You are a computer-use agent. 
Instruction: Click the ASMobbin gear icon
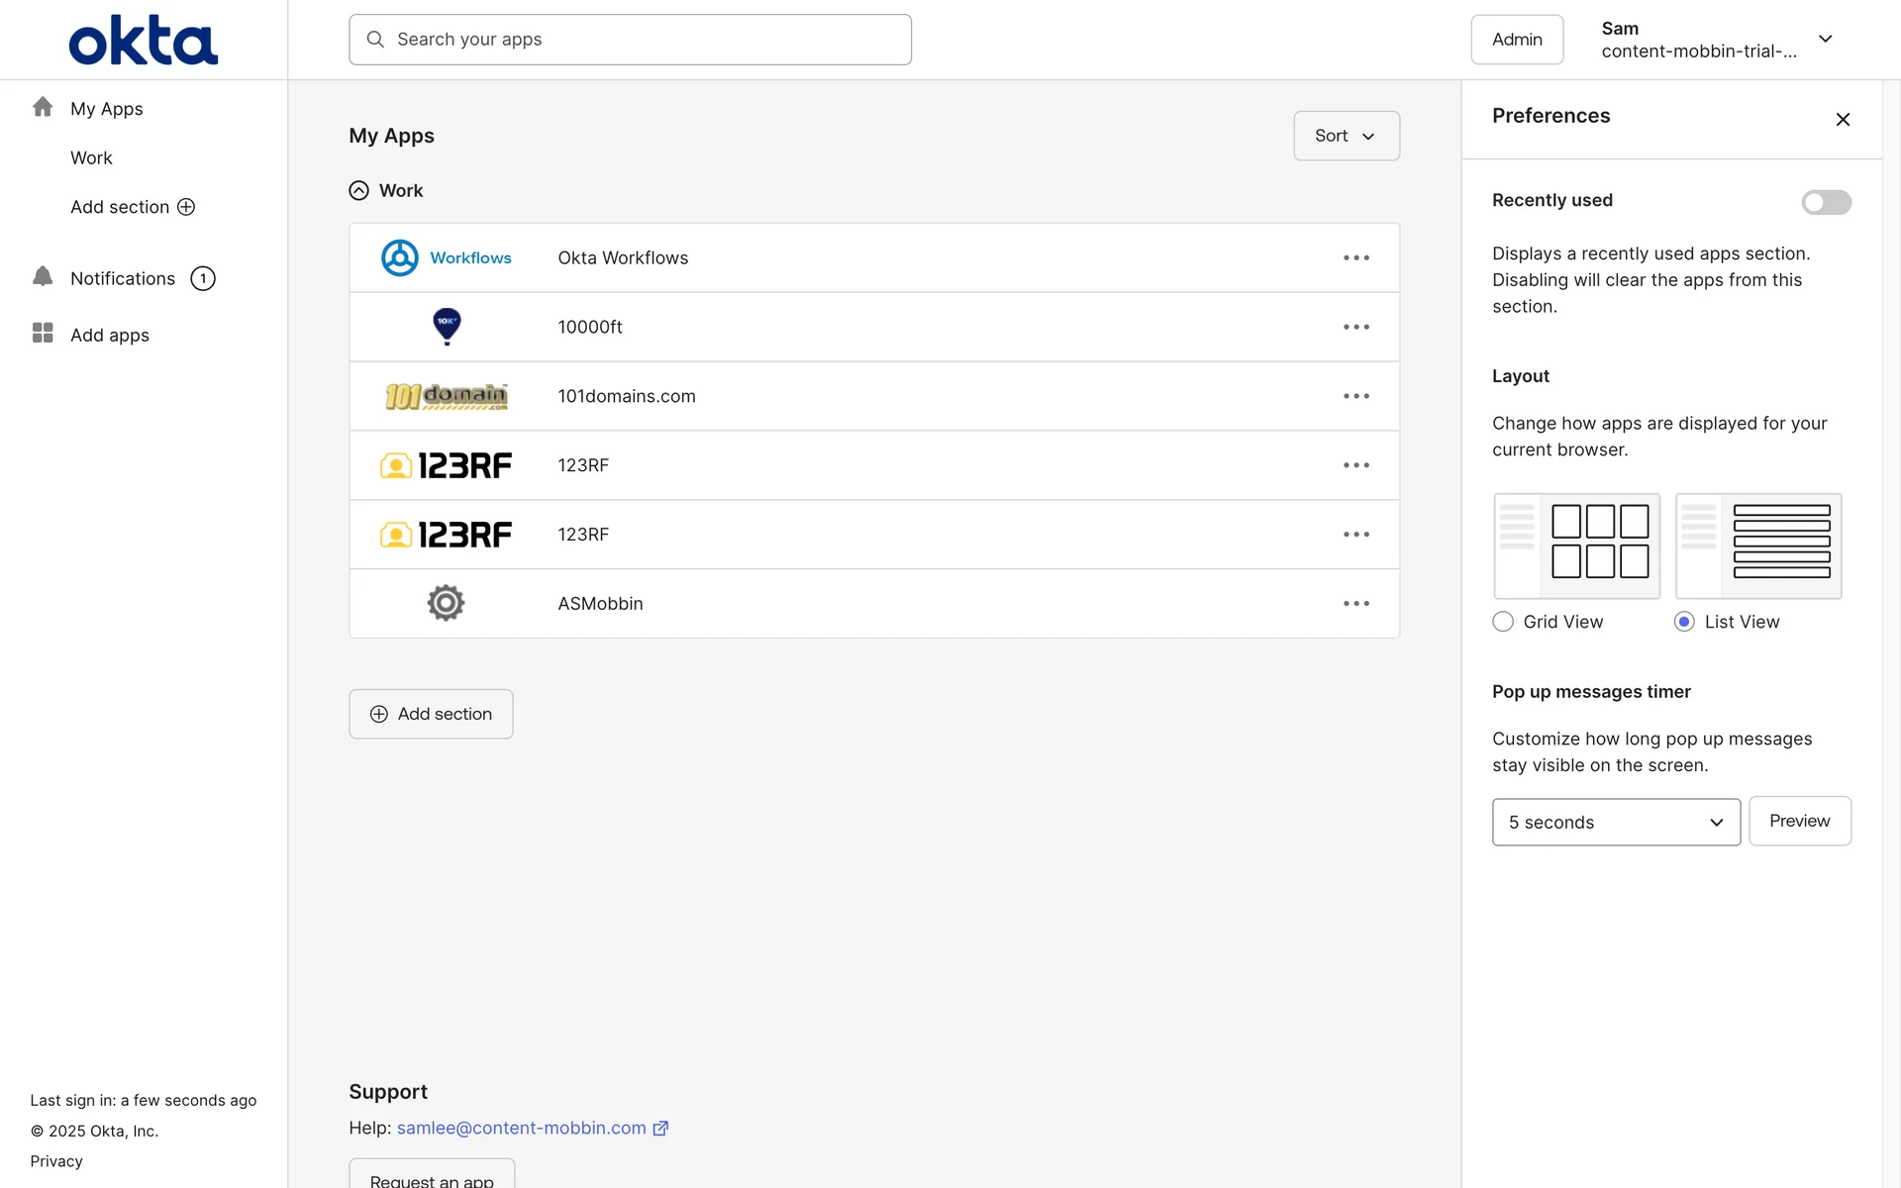446,603
